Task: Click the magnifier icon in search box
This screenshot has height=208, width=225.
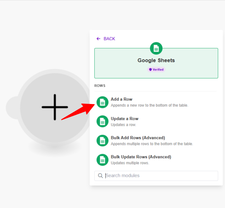Action: 100,176
